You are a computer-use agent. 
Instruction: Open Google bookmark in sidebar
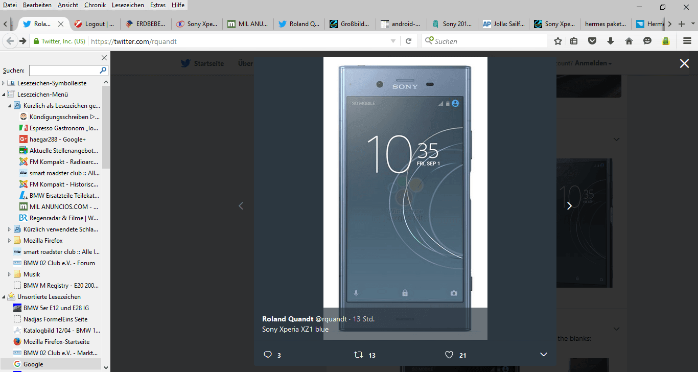pos(33,364)
